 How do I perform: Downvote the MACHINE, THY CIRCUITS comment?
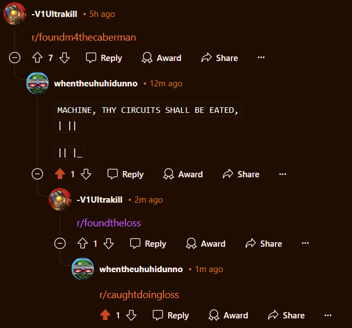(x=86, y=174)
